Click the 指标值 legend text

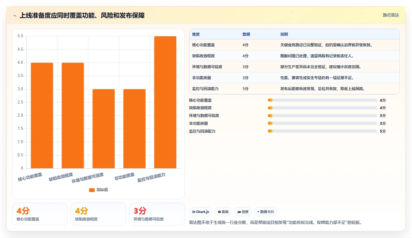point(102,190)
